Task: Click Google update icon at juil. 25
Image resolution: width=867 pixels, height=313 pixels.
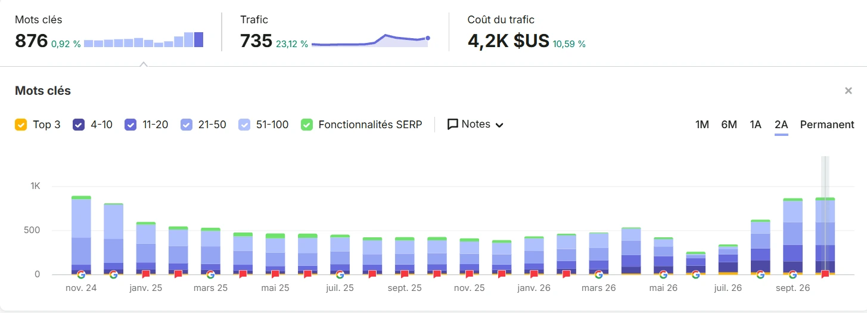Action: [340, 274]
